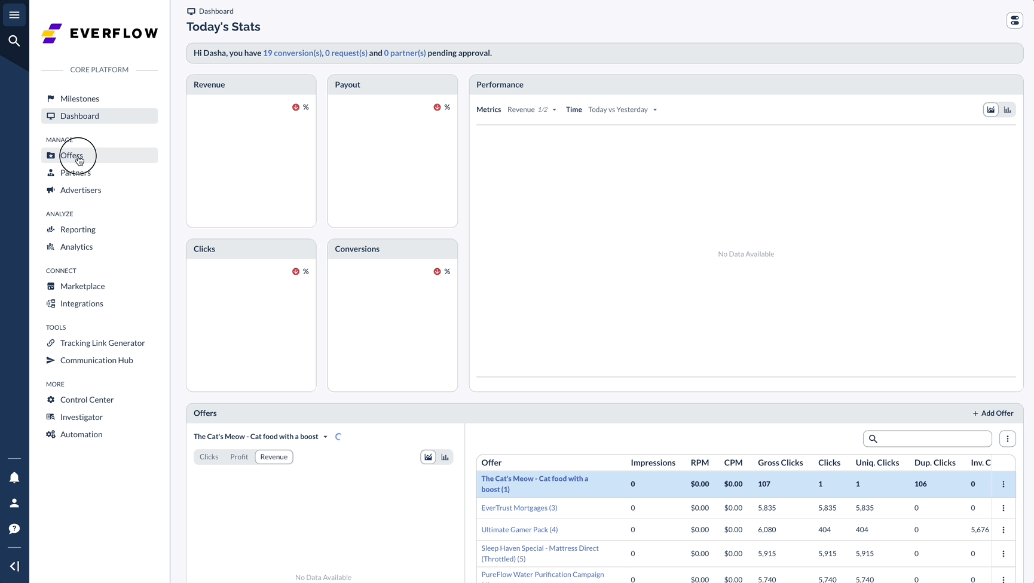Open the Offers table options kebab menu
Screen dimensions: 1034x583
pos(1008,439)
